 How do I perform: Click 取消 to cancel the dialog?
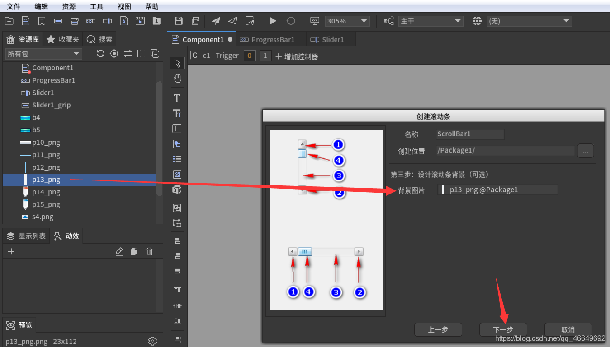568,329
